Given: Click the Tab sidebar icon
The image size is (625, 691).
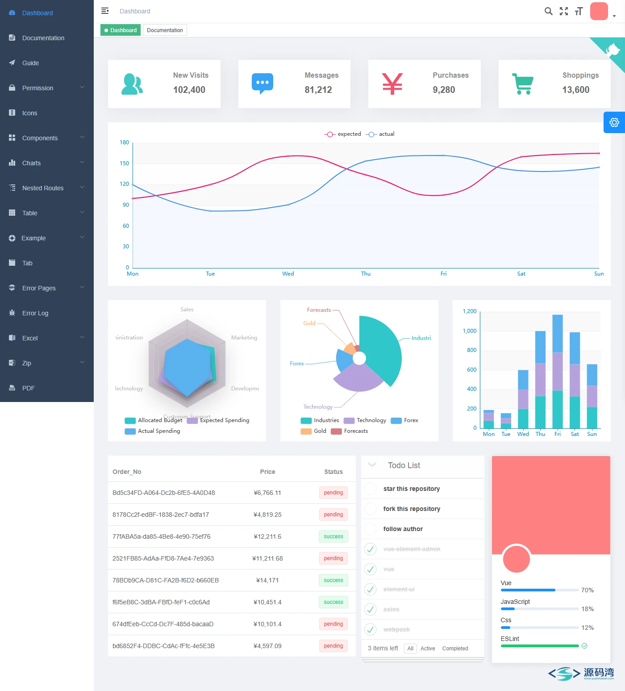Looking at the screenshot, I should pos(12,263).
